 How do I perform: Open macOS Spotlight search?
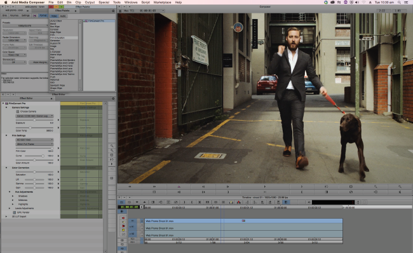(x=399, y=3)
